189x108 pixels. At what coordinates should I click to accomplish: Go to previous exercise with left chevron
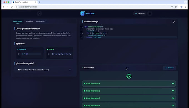point(39,14)
